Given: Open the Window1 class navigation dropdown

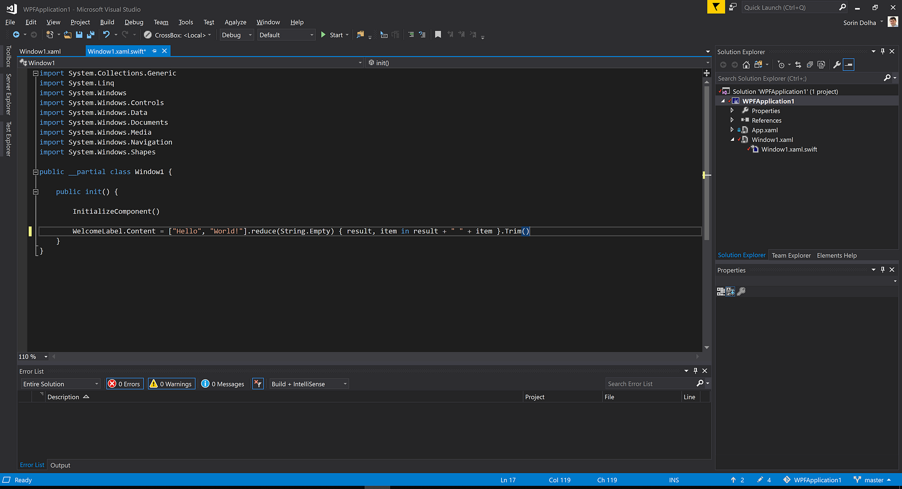Looking at the screenshot, I should pyautogui.click(x=191, y=63).
